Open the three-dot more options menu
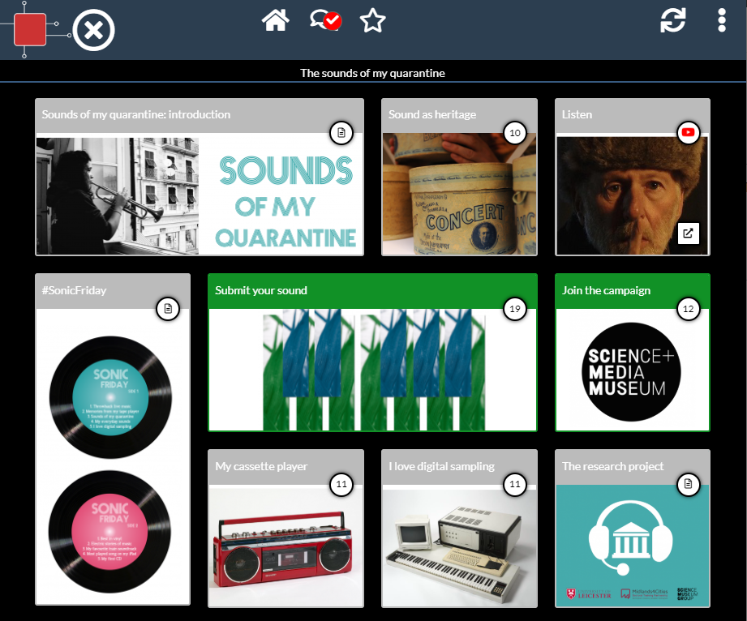Viewport: 747px width, 621px height. click(x=722, y=20)
